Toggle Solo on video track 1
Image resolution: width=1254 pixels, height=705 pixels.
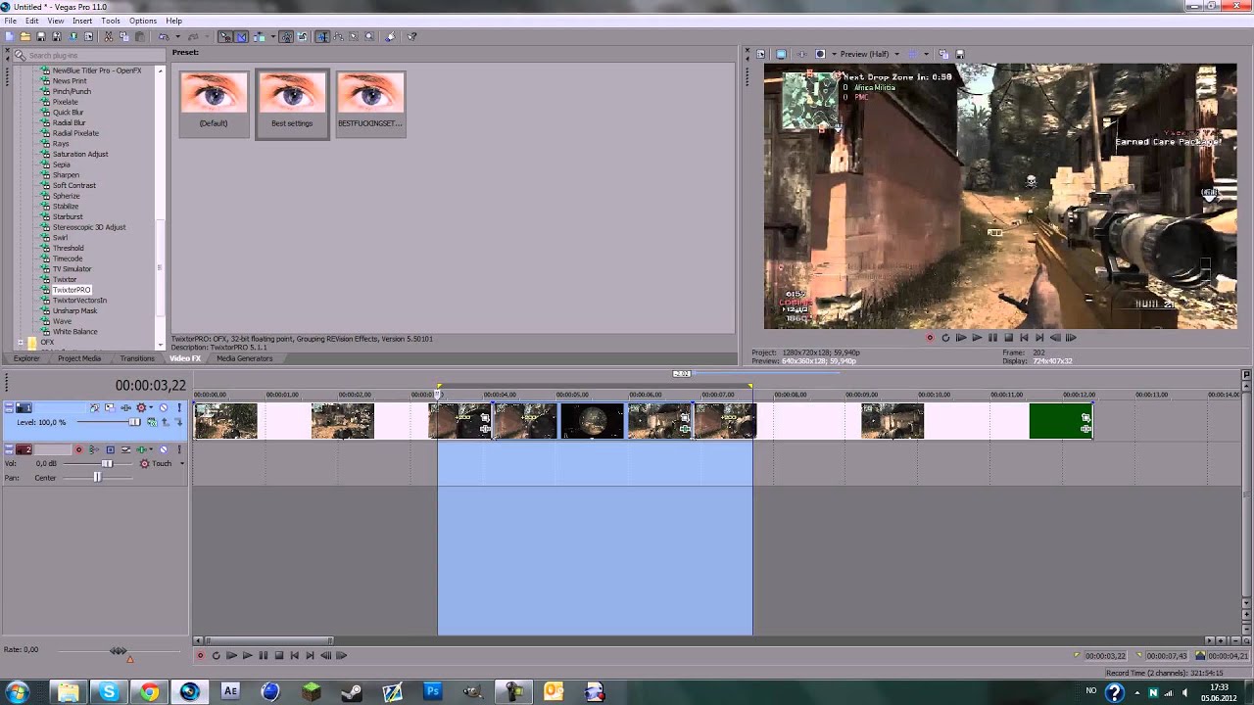click(179, 407)
